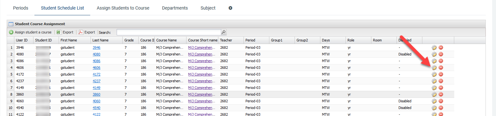The width and height of the screenshot is (496, 116).
Task: Click the search magnifier icon
Action: click(x=224, y=32)
